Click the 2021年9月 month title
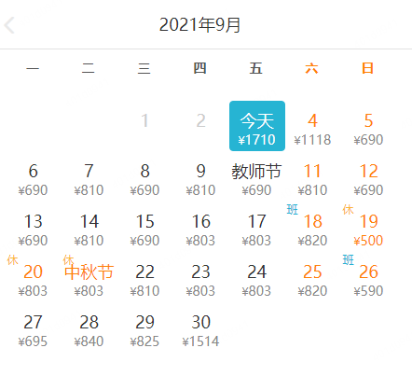Viewport: 412px width, 376px height. click(x=199, y=25)
